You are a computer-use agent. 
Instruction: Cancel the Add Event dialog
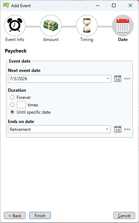point(124,215)
